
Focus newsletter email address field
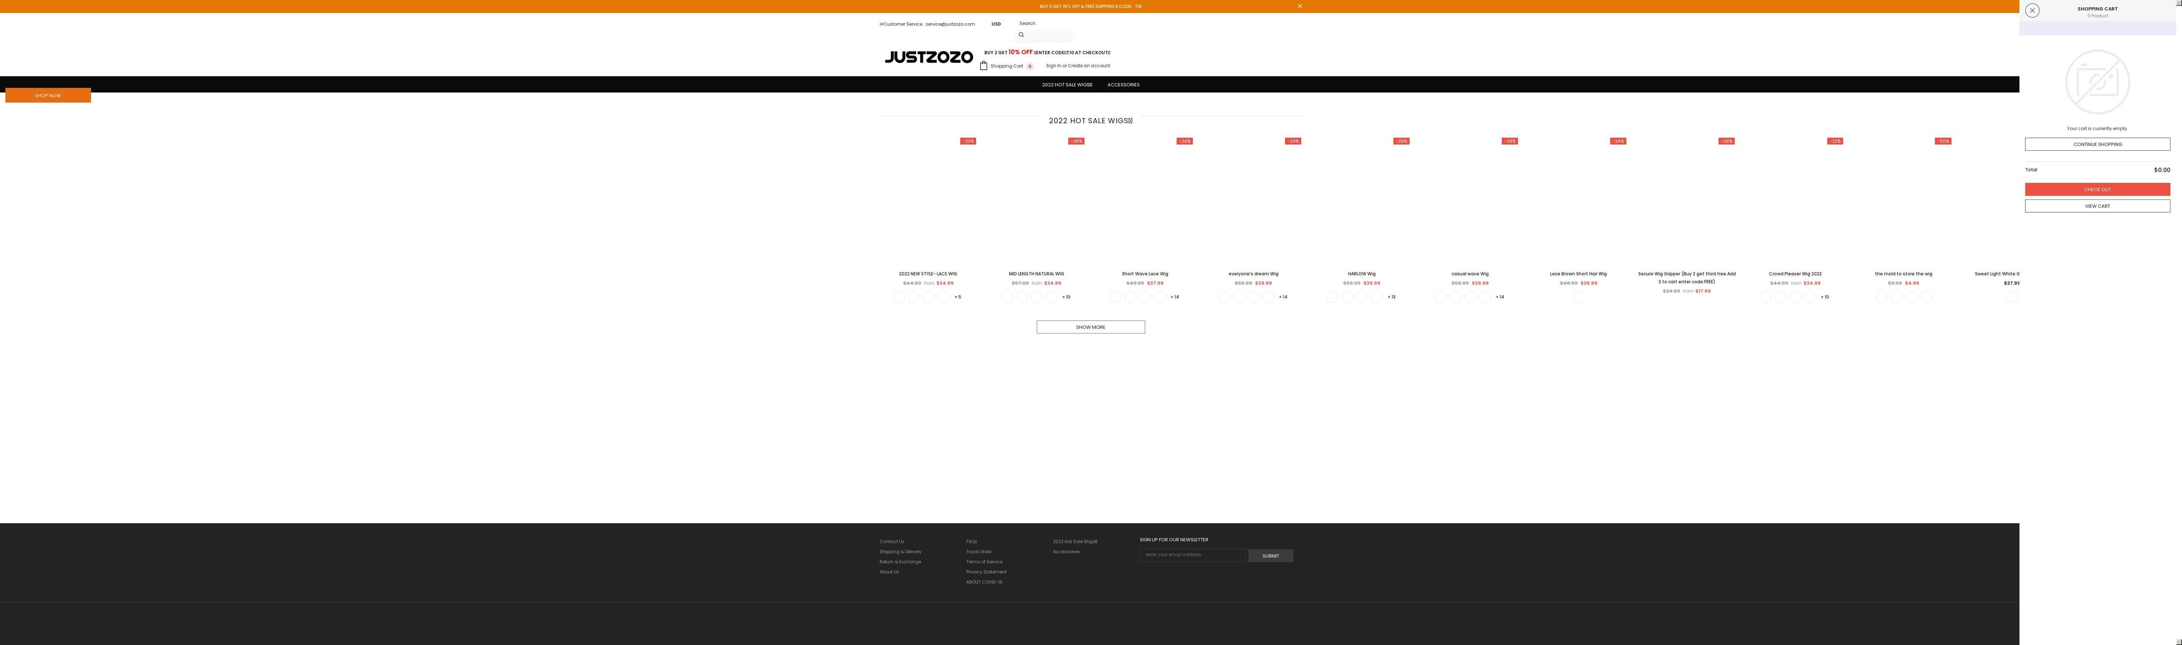[x=1193, y=555]
